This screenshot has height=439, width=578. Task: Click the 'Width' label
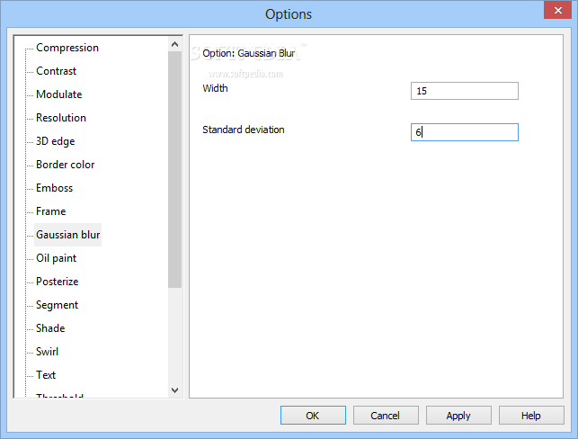(x=215, y=88)
